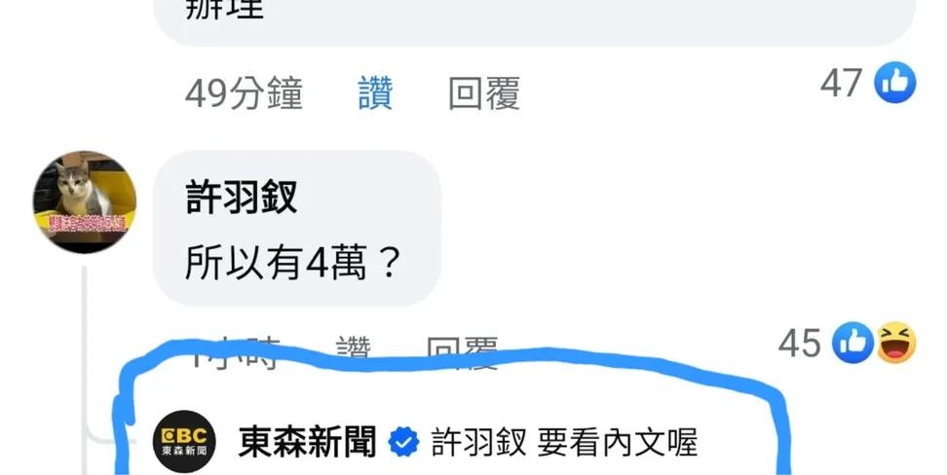Click the thumbs-up reaction icon beside 45
The width and height of the screenshot is (947, 475).
pos(852,343)
